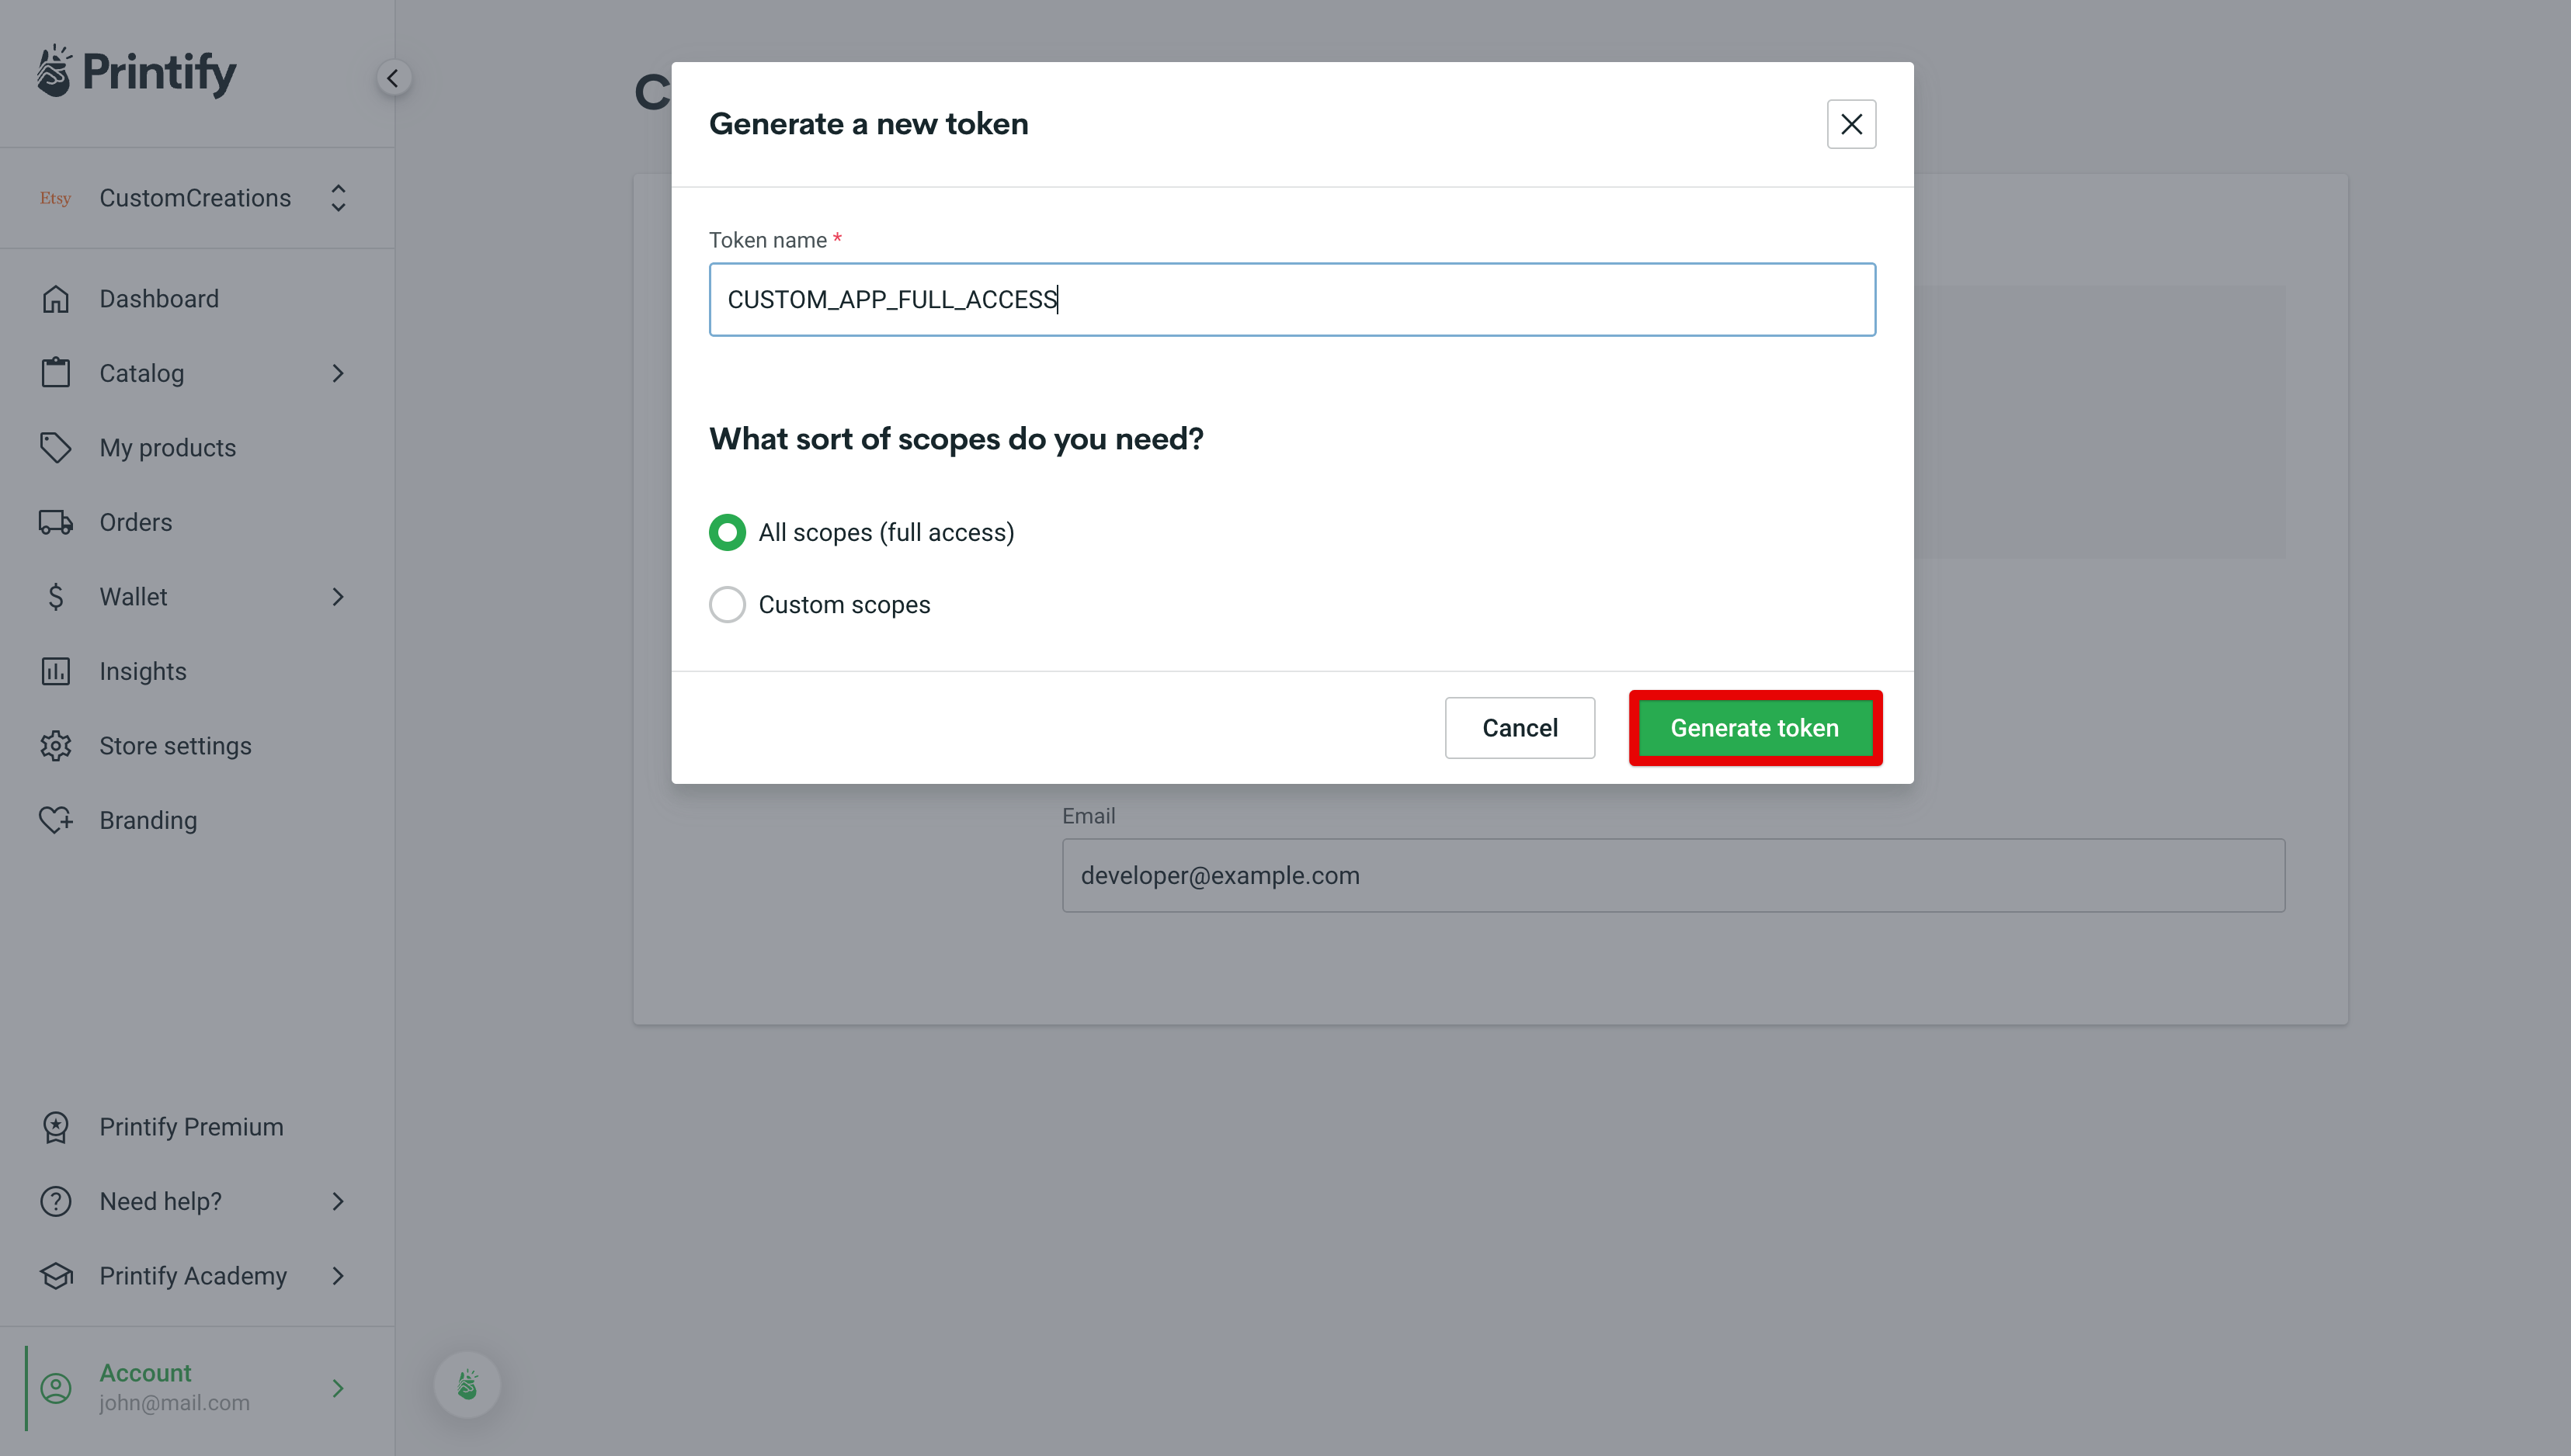
Task: Open Store settings gear icon
Action: point(56,745)
